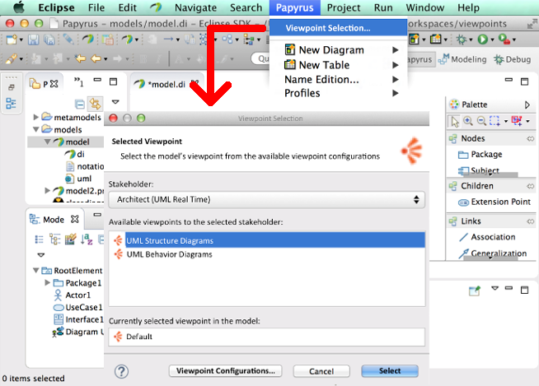
Task: Collapse RootElement in Model Explorer
Action: click(35, 270)
